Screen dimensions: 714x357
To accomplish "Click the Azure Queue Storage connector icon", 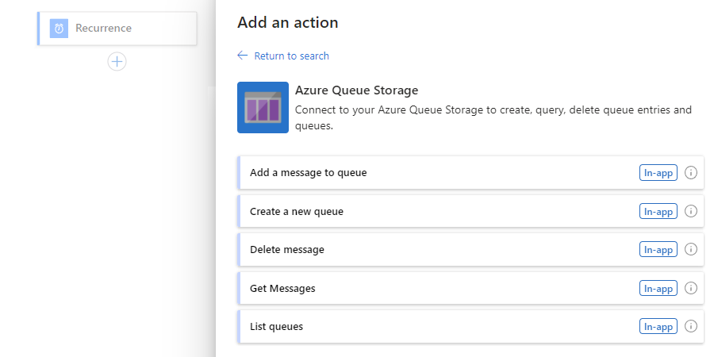I will pyautogui.click(x=263, y=107).
